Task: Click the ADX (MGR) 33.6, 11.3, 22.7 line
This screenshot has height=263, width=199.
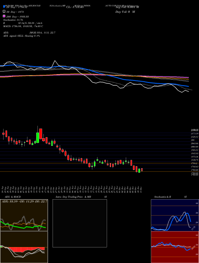Action: [29, 33]
